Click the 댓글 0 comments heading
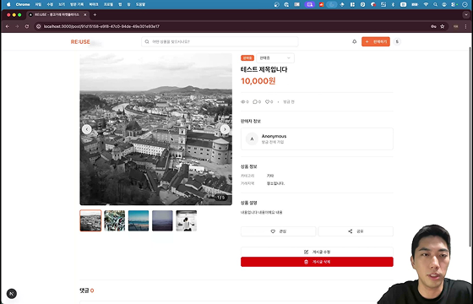Image resolution: width=473 pixels, height=304 pixels. click(86, 290)
